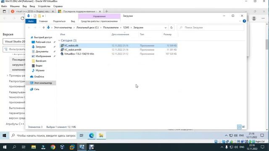Open guest notification center icon
269x151 pixels.
pyautogui.click(x=262, y=135)
